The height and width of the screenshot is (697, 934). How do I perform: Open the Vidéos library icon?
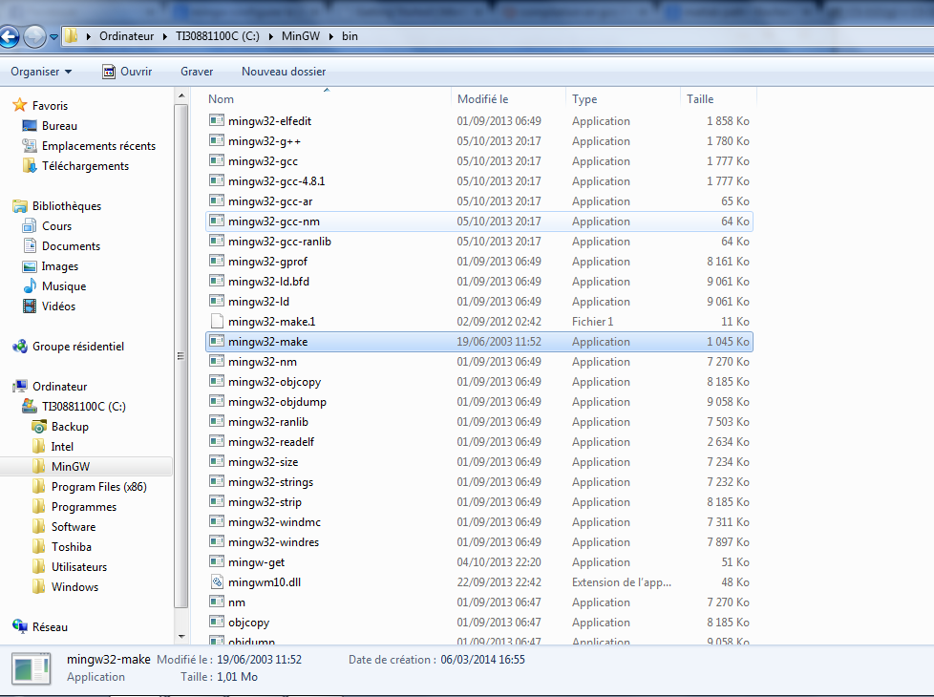point(30,306)
